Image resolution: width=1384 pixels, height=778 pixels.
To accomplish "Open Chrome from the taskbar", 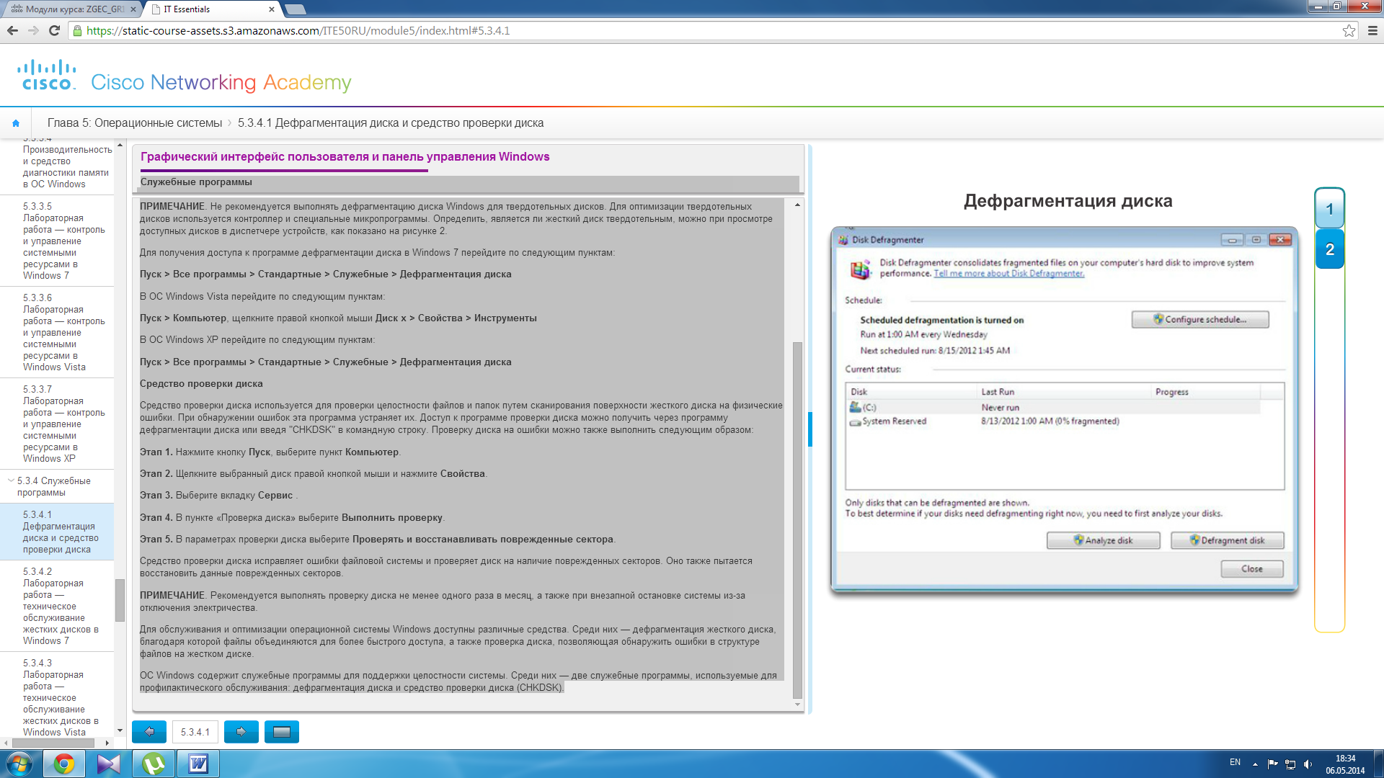I will point(64,764).
